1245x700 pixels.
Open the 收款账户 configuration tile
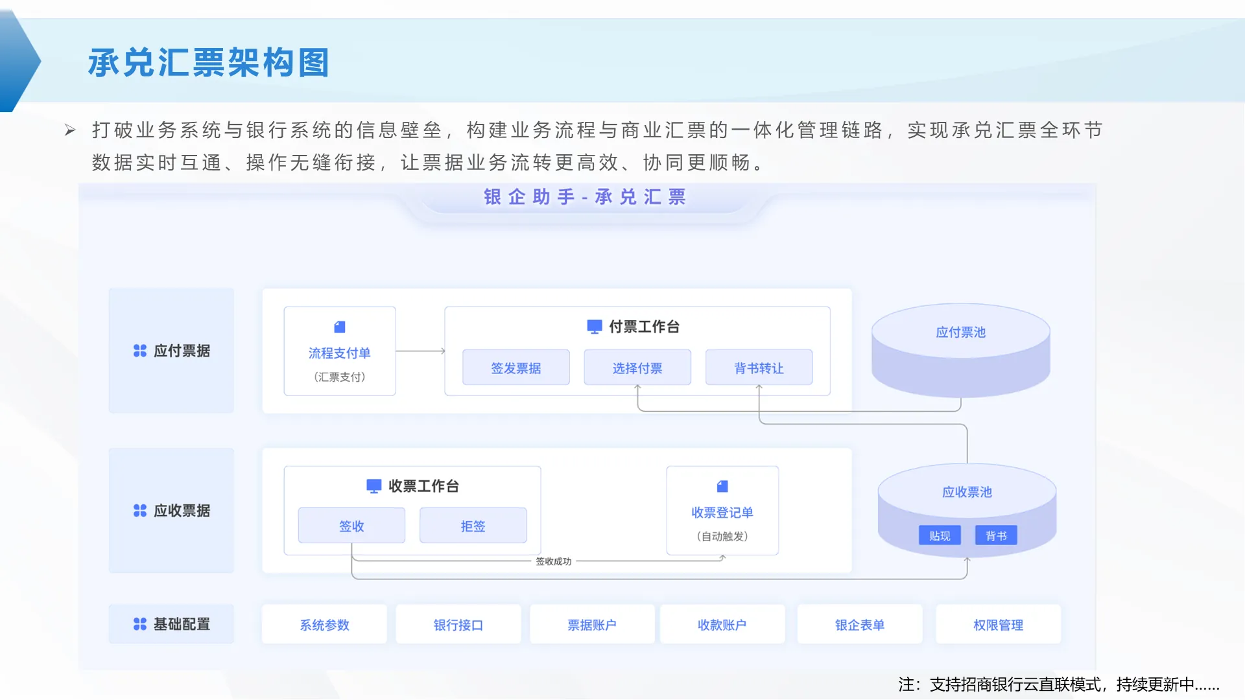[722, 624]
